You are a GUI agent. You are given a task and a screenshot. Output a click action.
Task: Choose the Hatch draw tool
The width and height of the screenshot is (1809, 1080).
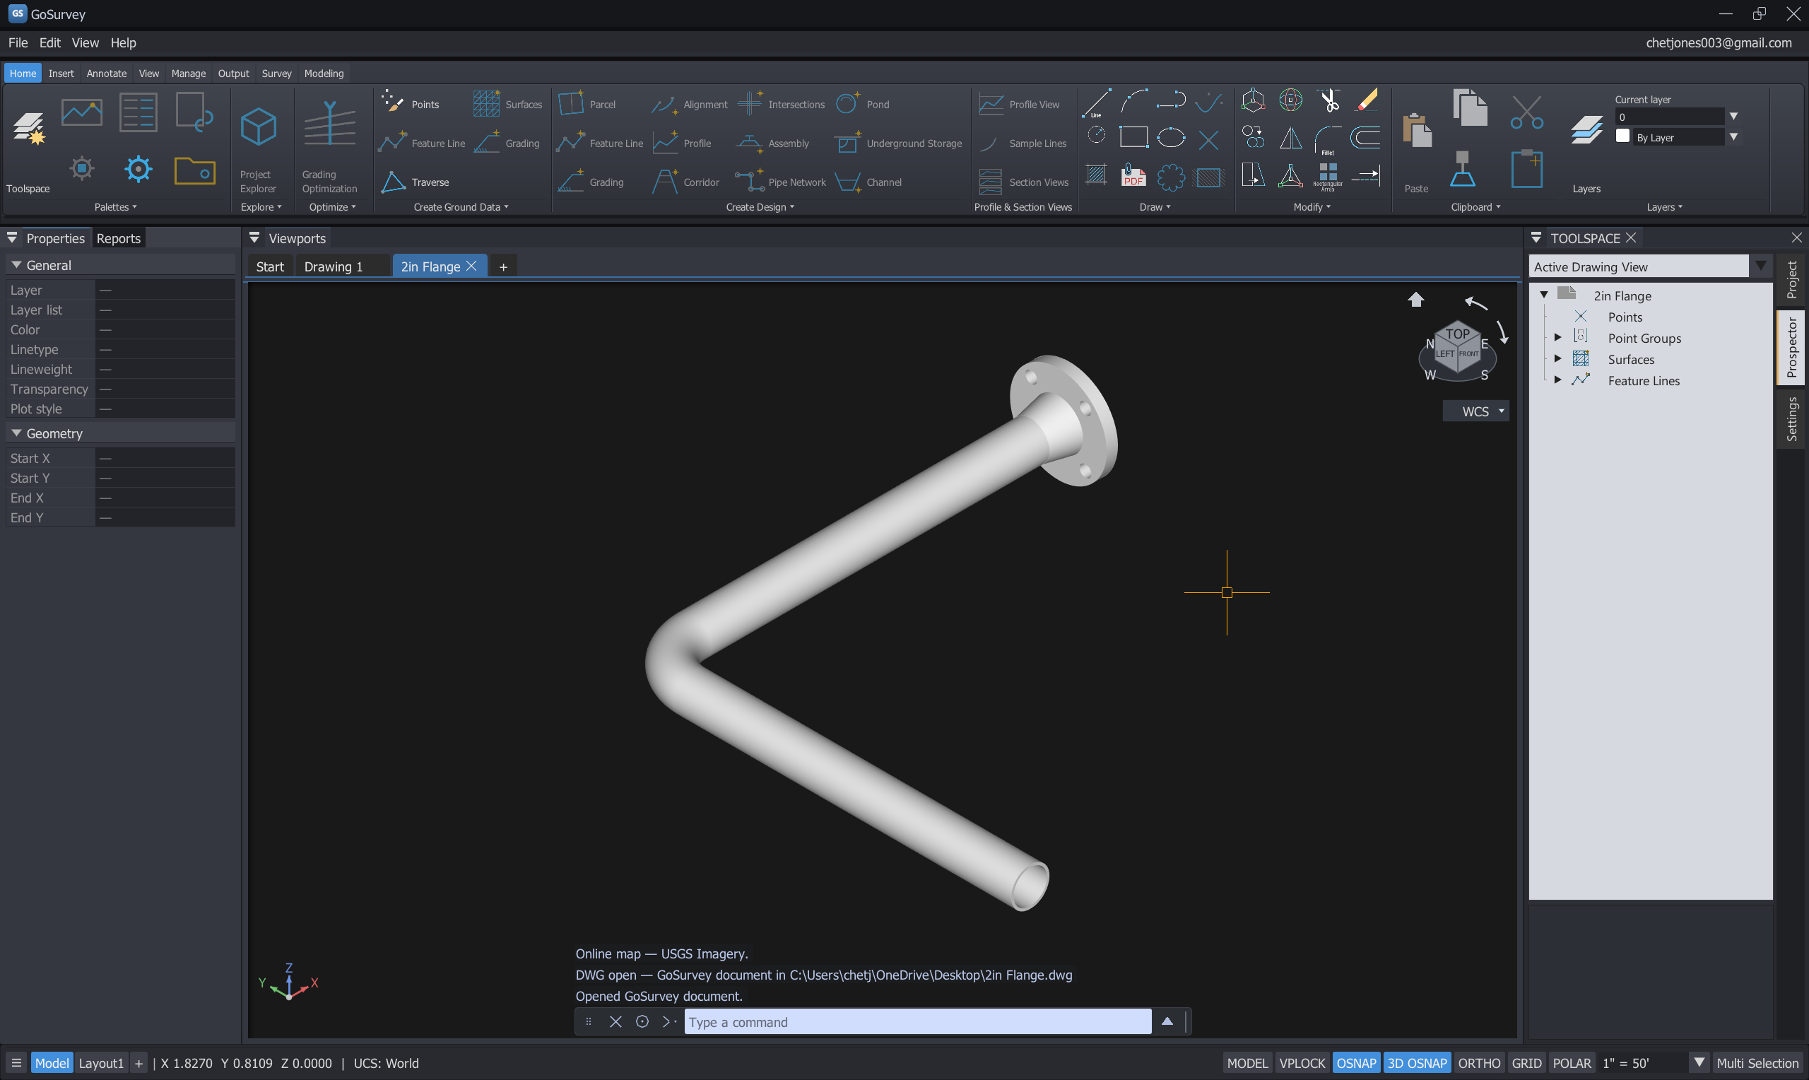[x=1095, y=175]
